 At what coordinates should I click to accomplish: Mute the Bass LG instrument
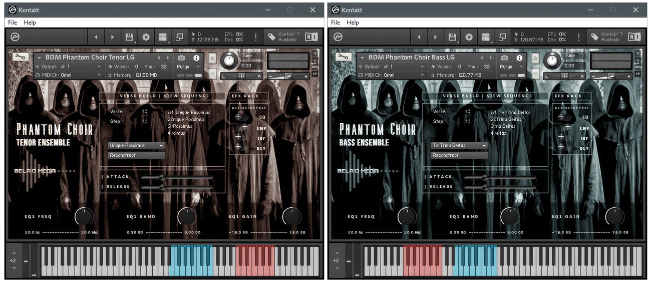[535, 74]
